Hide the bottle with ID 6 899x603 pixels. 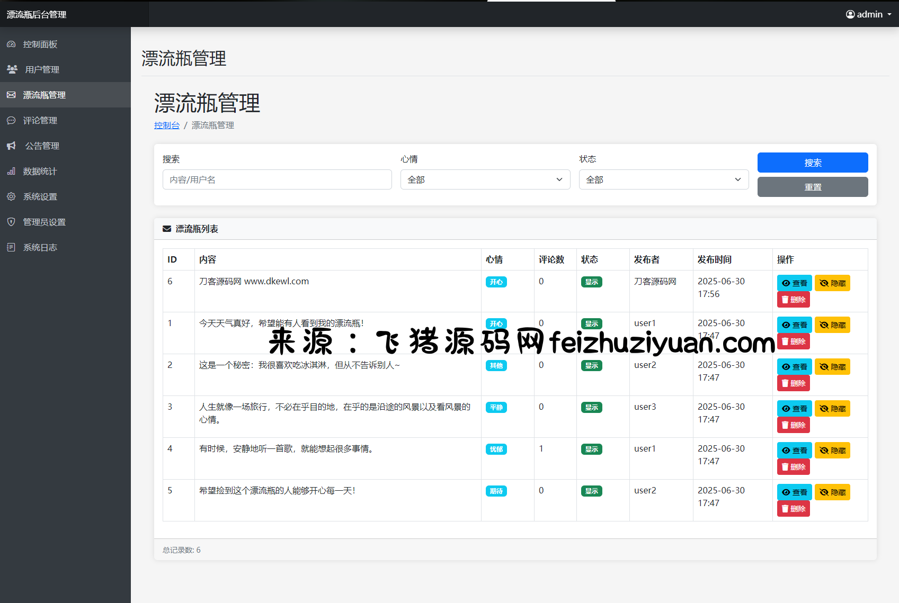[832, 283]
